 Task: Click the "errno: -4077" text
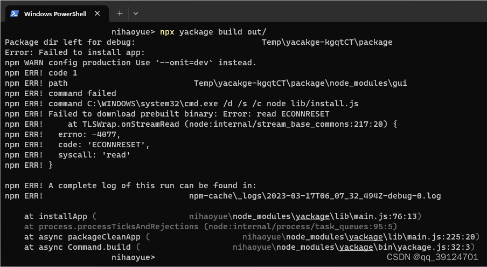(x=89, y=135)
